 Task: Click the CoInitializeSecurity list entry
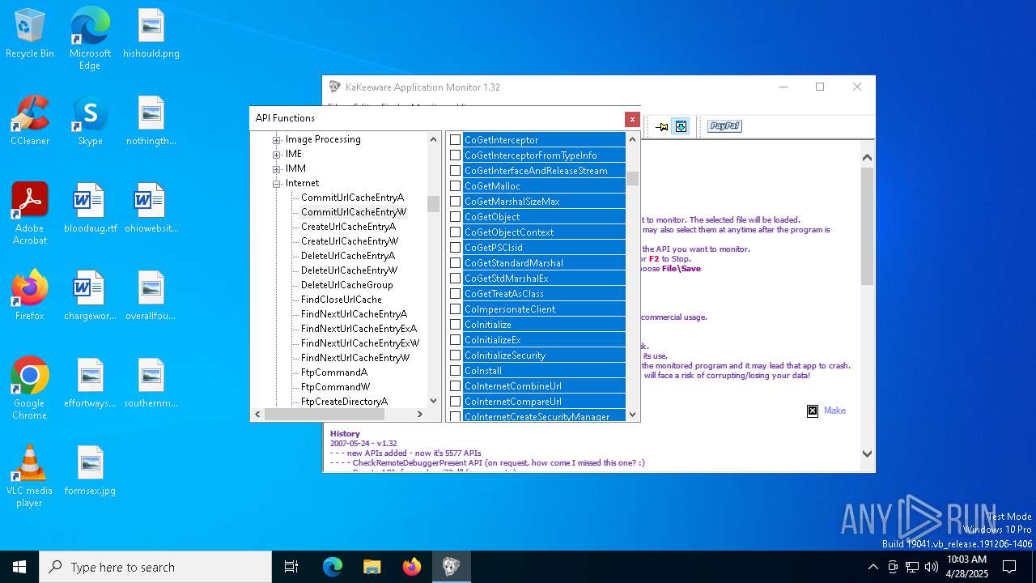544,355
